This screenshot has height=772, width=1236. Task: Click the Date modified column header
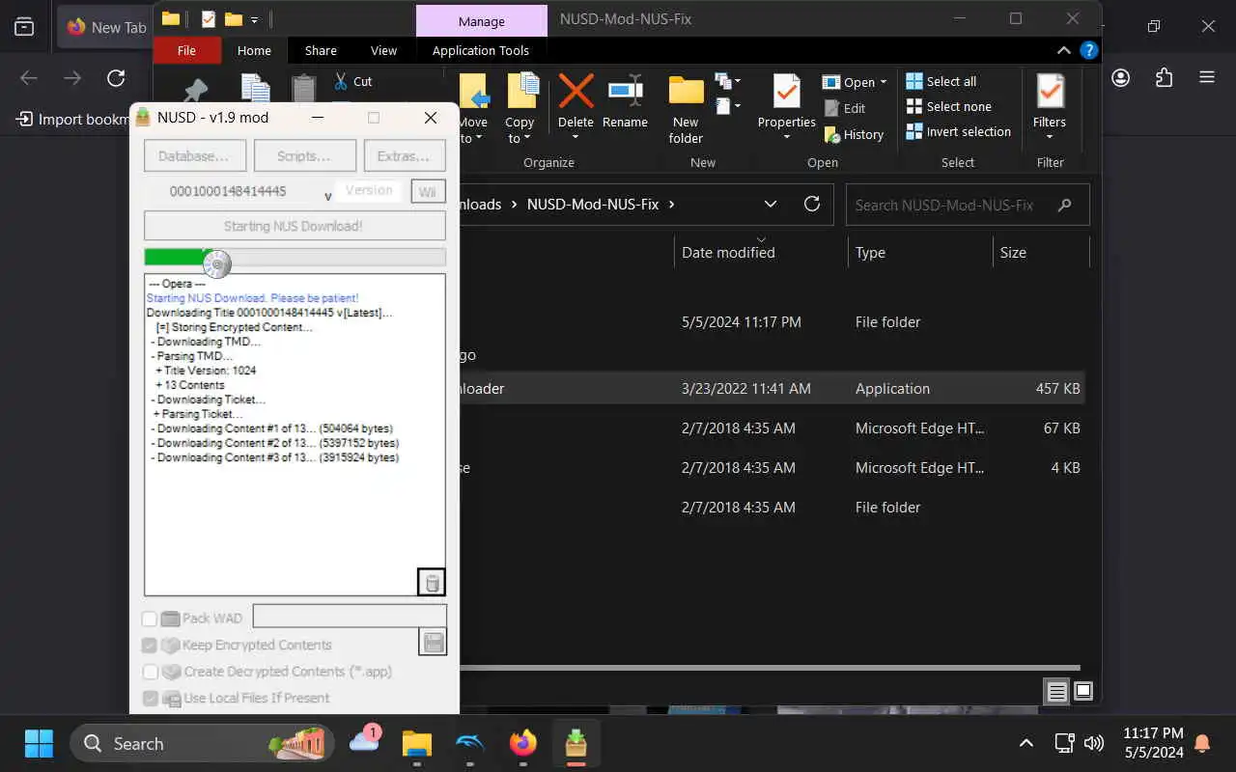(728, 252)
